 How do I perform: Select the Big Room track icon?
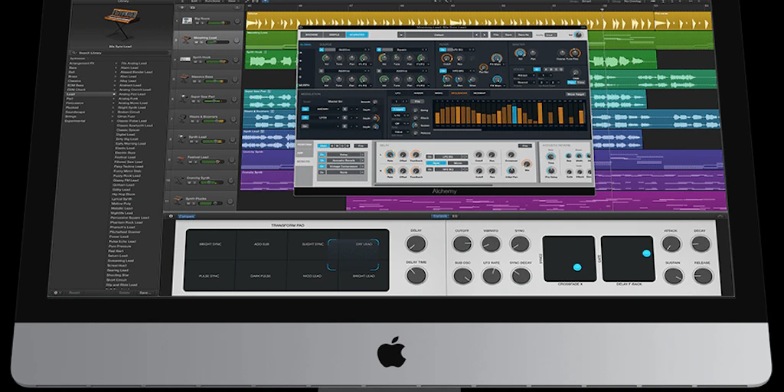pyautogui.click(x=188, y=21)
